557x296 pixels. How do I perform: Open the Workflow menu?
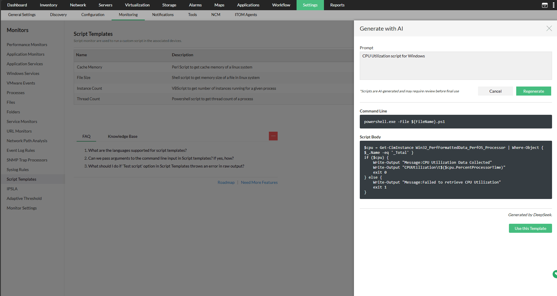click(281, 5)
